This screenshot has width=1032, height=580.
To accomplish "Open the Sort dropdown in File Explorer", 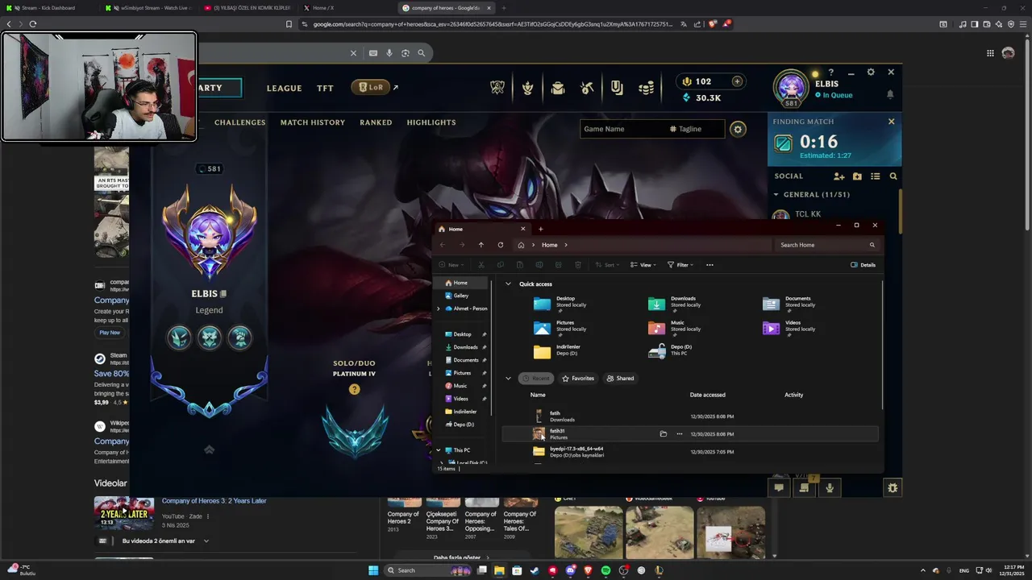I will [x=608, y=265].
